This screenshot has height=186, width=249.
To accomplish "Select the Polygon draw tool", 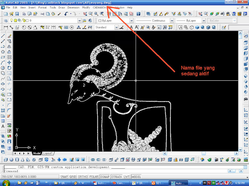I will coord(3,52).
